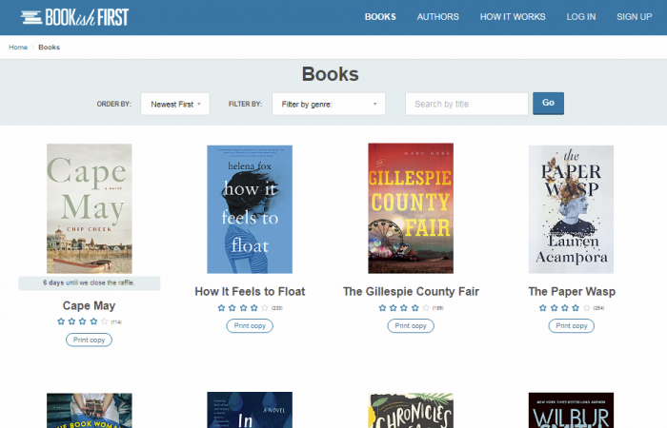This screenshot has height=428, width=667.
Task: Click The Paper Wasp title link
Action: point(572,292)
